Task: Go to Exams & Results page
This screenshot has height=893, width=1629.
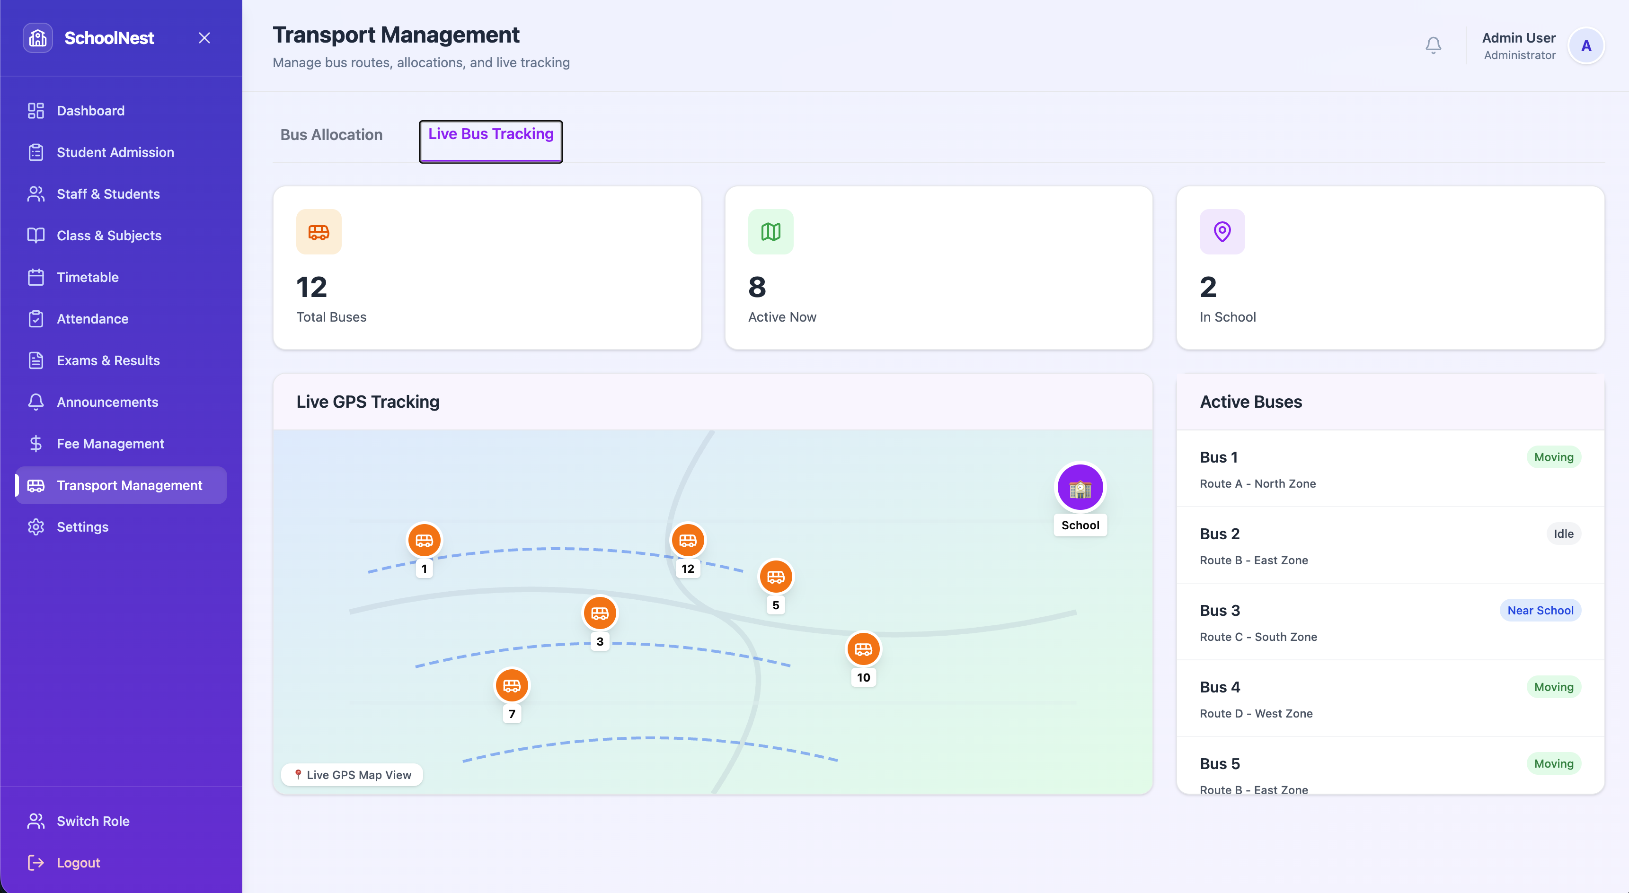Action: coord(108,360)
